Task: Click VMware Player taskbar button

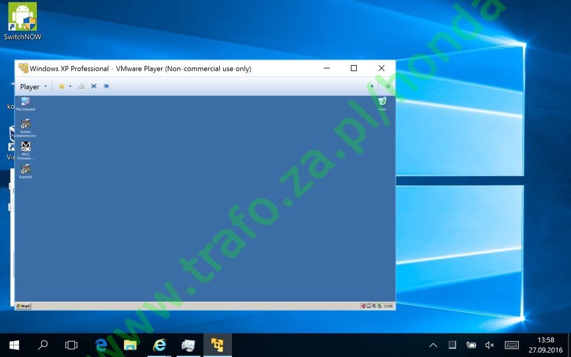Action: (217, 345)
